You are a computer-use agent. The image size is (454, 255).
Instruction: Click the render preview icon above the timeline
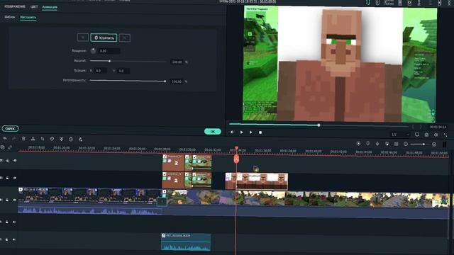coord(358,144)
